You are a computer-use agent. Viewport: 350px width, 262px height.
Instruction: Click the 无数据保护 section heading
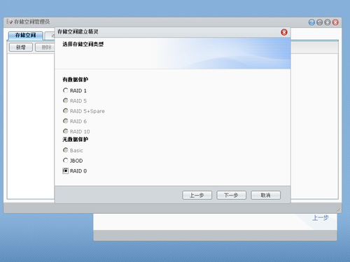(75, 140)
